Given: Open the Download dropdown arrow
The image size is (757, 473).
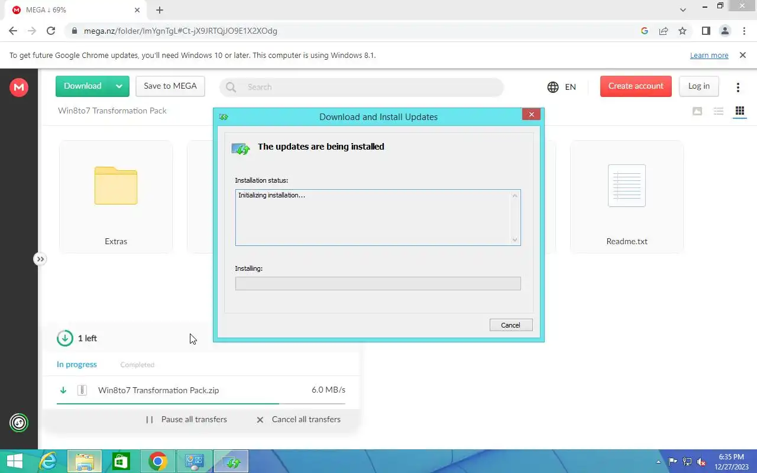Looking at the screenshot, I should (119, 86).
